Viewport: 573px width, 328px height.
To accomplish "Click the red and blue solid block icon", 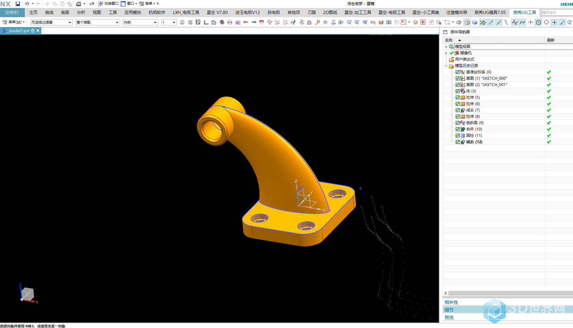I will click(x=222, y=22).
